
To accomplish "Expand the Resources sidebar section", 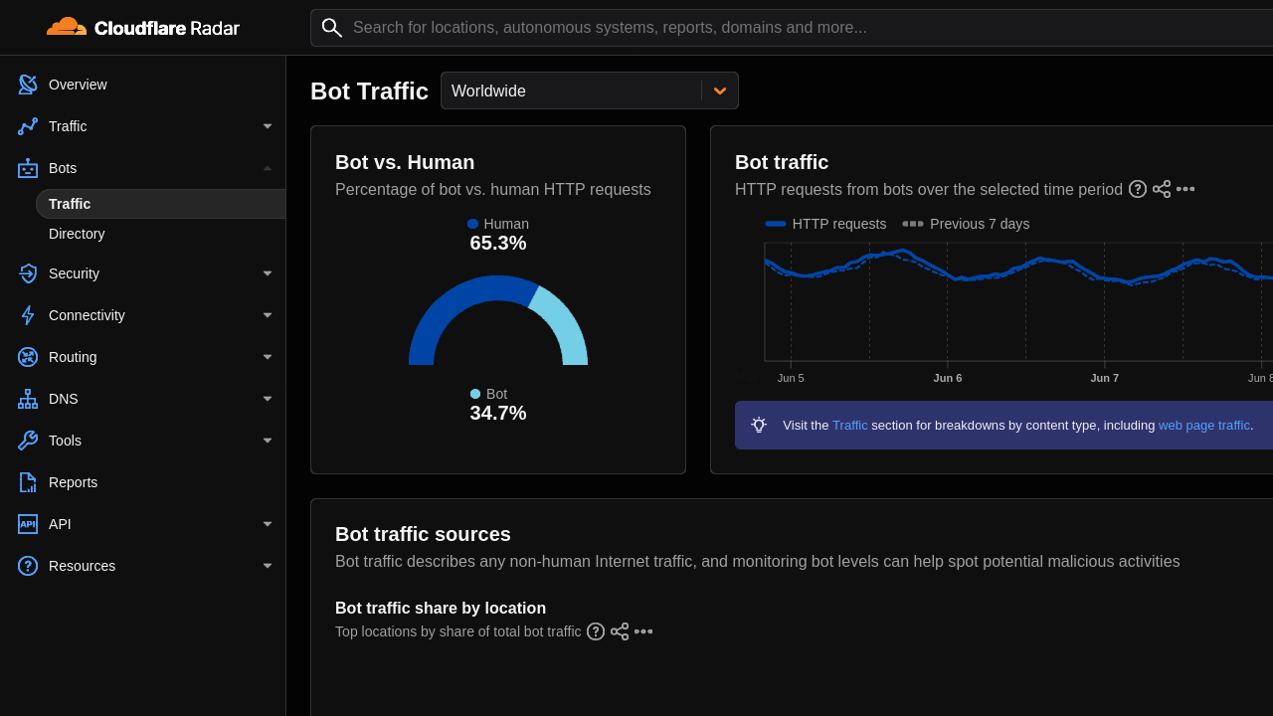I will click(x=268, y=566).
